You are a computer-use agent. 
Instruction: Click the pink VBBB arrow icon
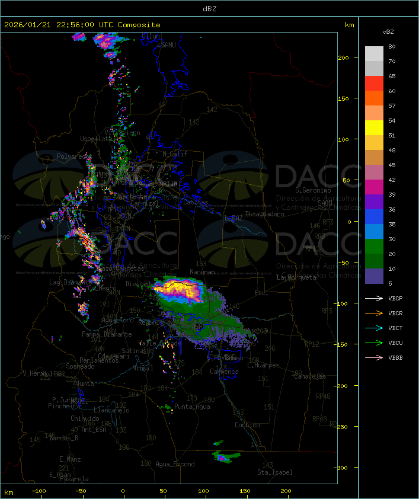click(x=374, y=358)
